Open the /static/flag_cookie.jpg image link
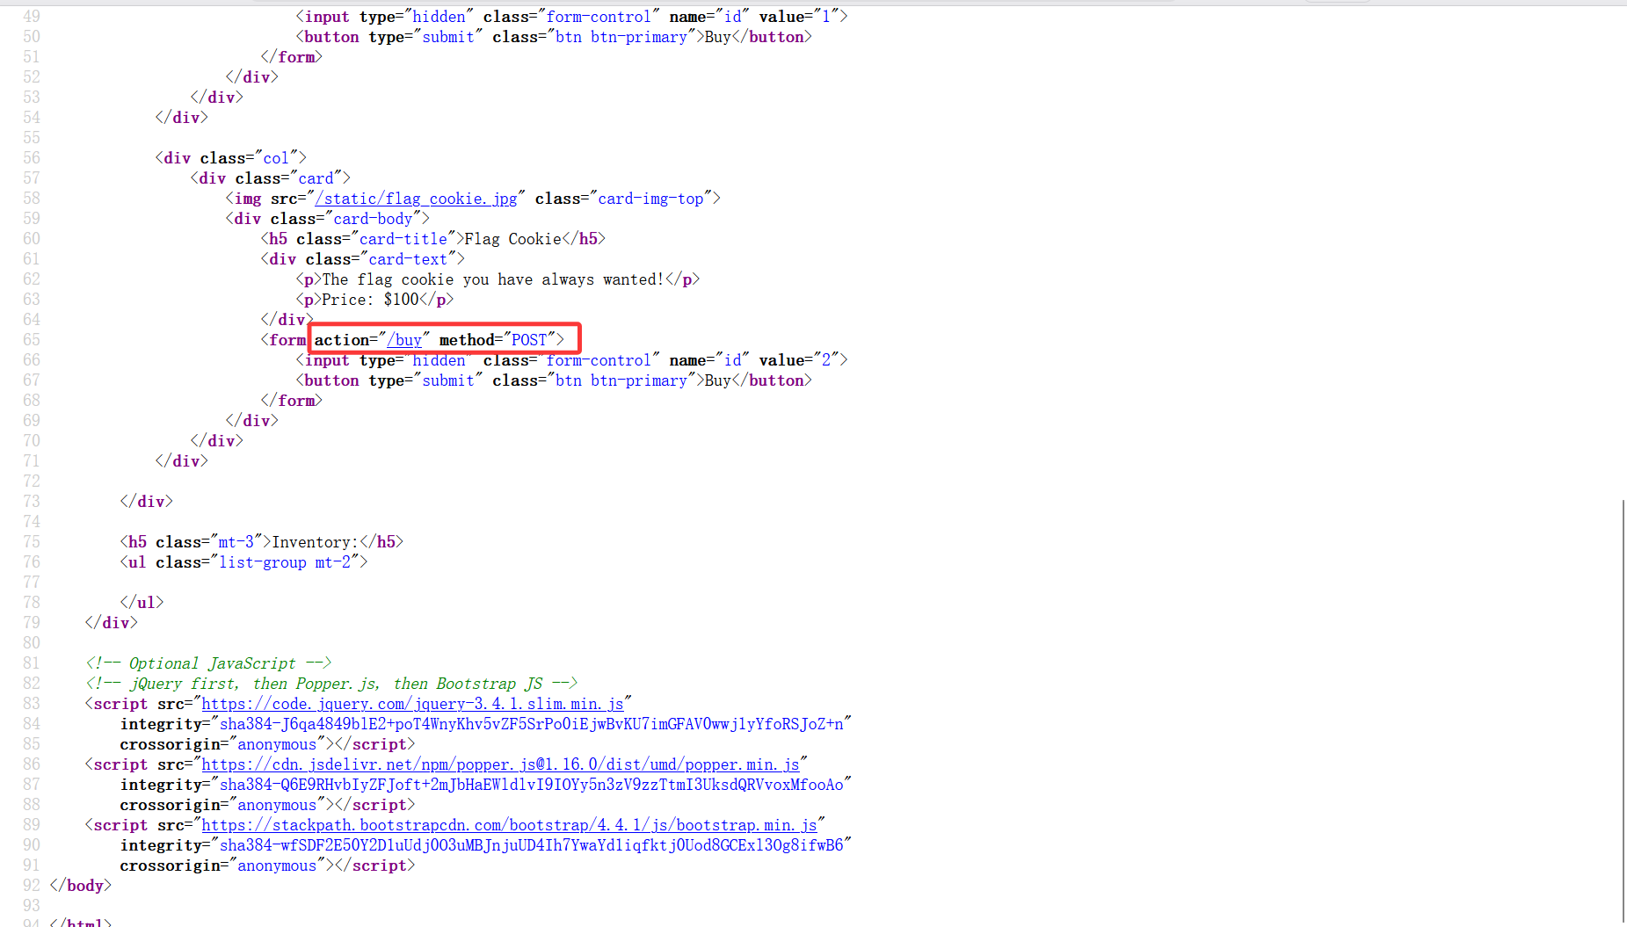Viewport: 1627px width, 927px height. (x=416, y=199)
